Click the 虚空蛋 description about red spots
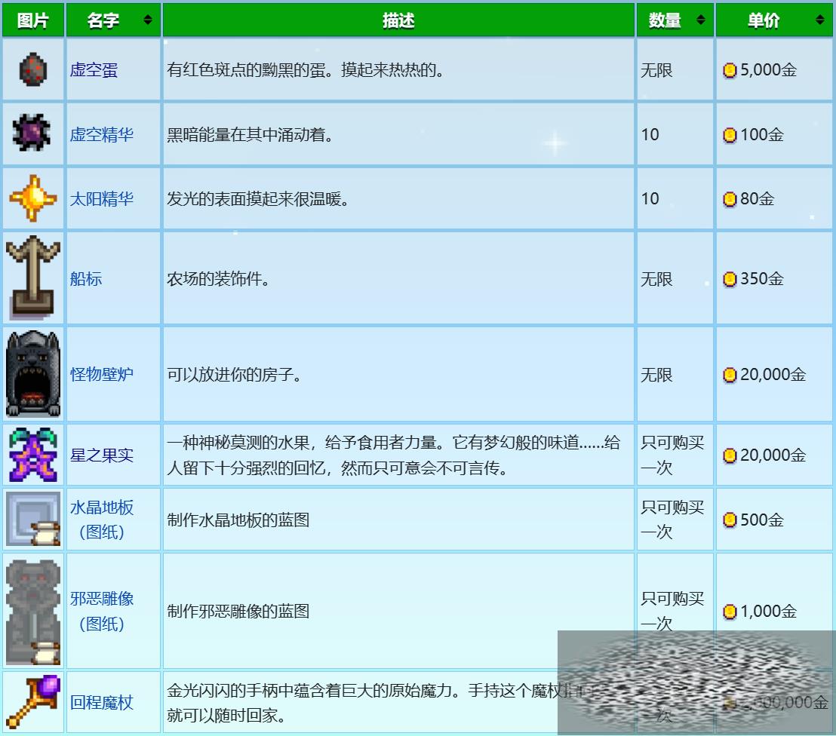This screenshot has height=736, width=836. [306, 70]
